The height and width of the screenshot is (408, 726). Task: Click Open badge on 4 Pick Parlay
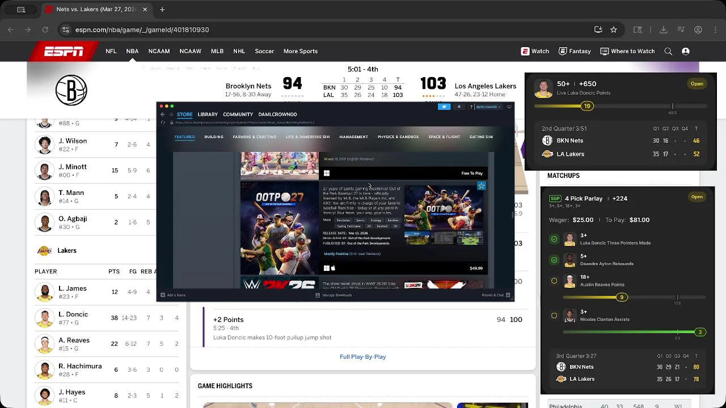(x=697, y=197)
